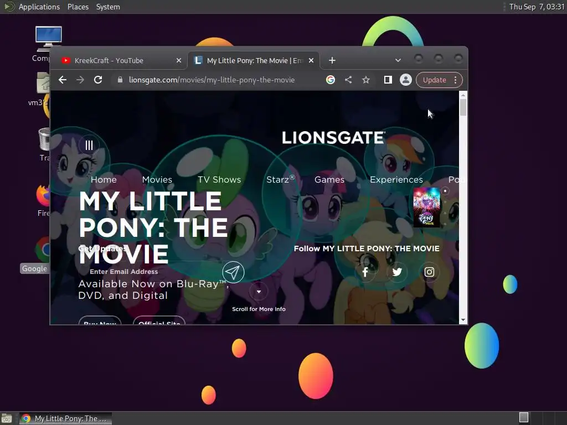
Task: Open the Instagram follow icon
Action: pyautogui.click(x=429, y=272)
